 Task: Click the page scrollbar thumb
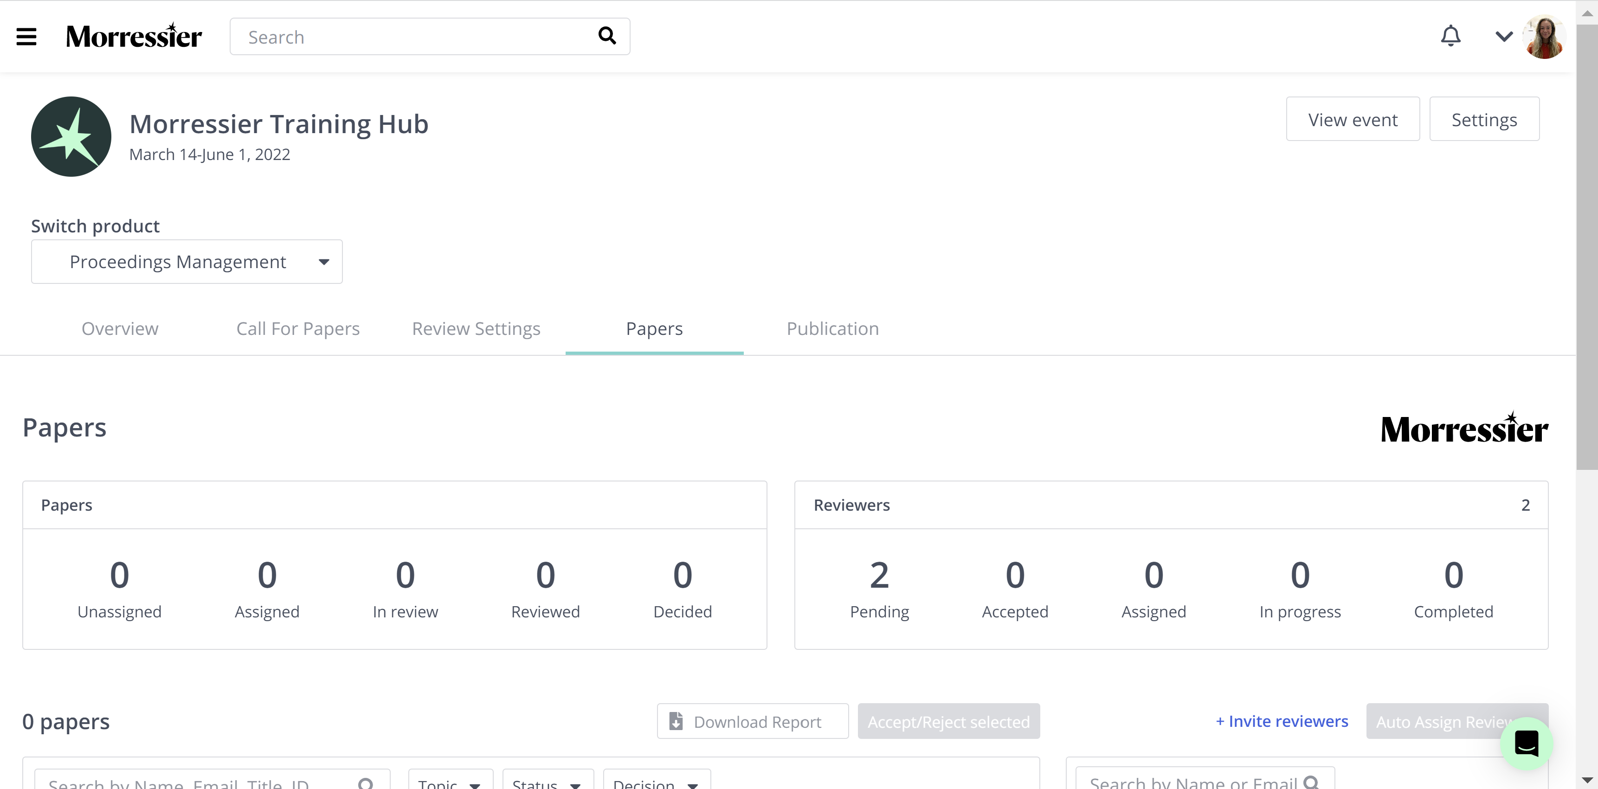click(1587, 247)
